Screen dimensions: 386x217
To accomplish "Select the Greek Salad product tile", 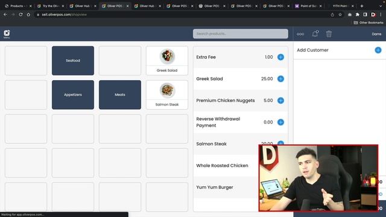I will (167, 60).
